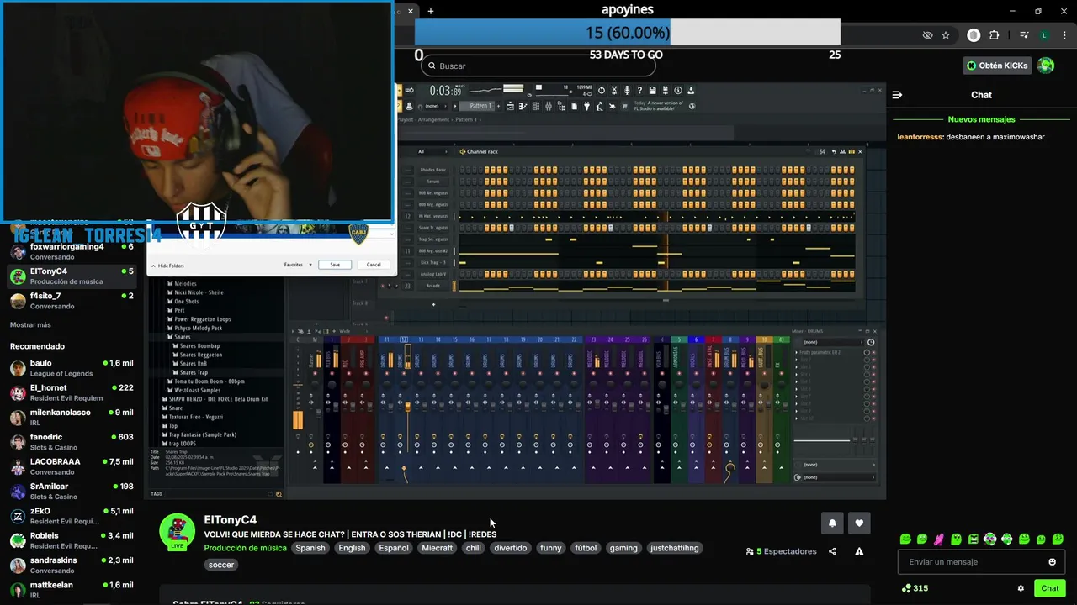Select Spanish tag
The width and height of the screenshot is (1077, 605).
click(310, 548)
